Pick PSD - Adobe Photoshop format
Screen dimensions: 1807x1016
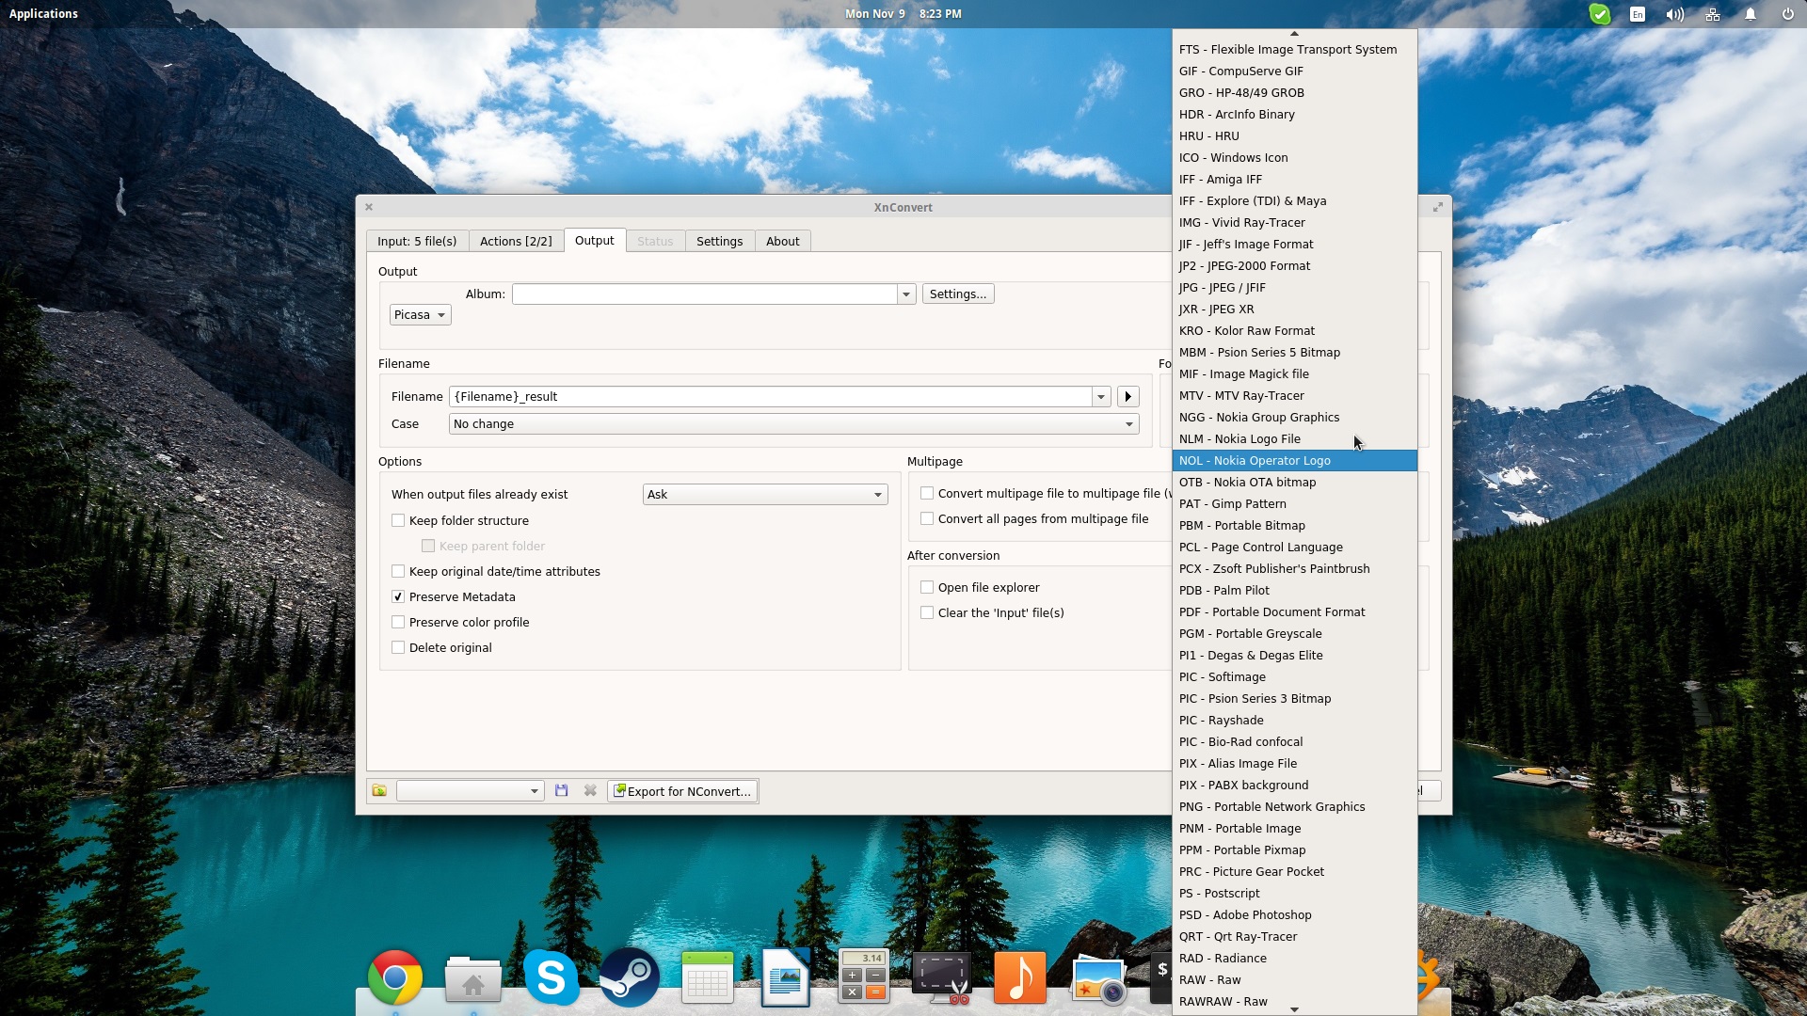pos(1294,915)
